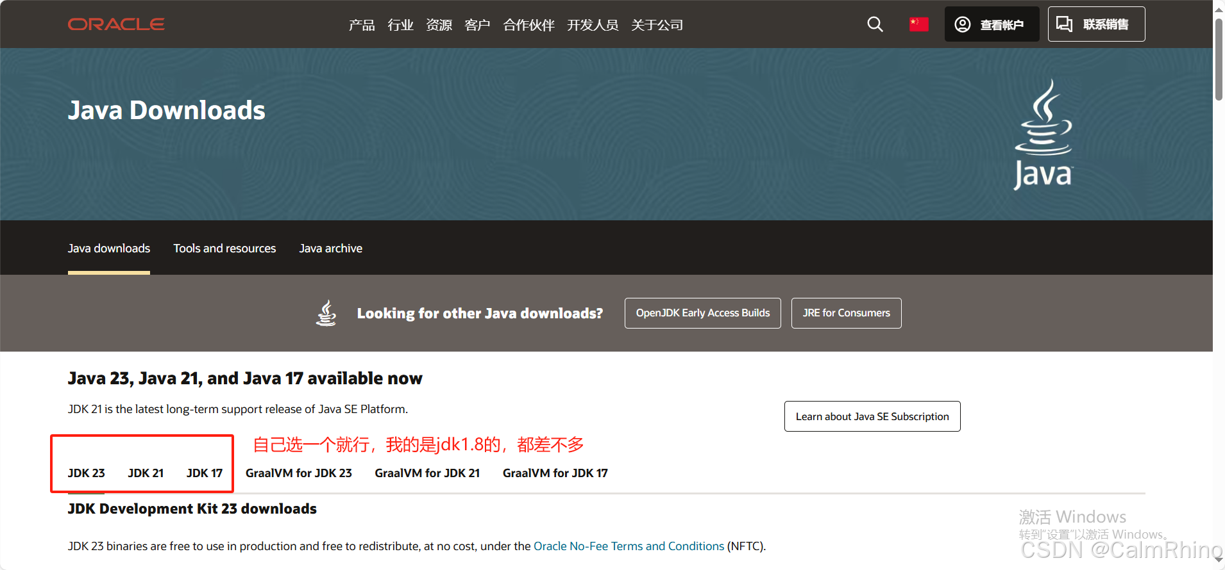
Task: Click the Oracle logo
Action: pos(116,24)
